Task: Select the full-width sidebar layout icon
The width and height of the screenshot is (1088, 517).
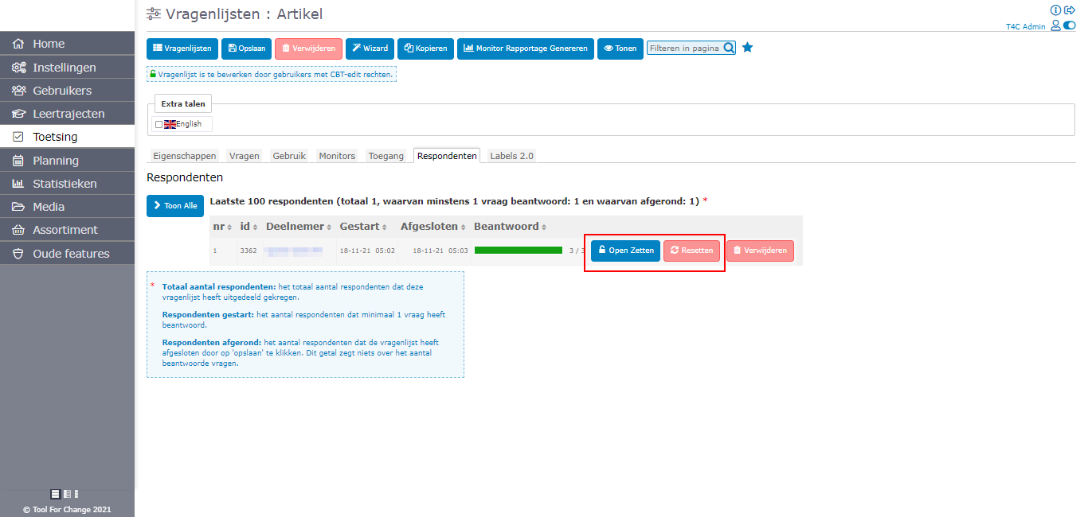Action: click(55, 494)
